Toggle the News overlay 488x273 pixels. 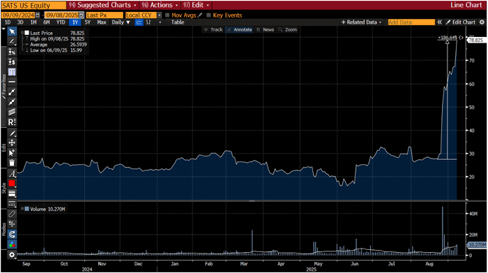click(x=266, y=29)
